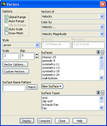Open the Style arrow dropdown
This screenshot has height=126, width=107.
(x=21, y=45)
